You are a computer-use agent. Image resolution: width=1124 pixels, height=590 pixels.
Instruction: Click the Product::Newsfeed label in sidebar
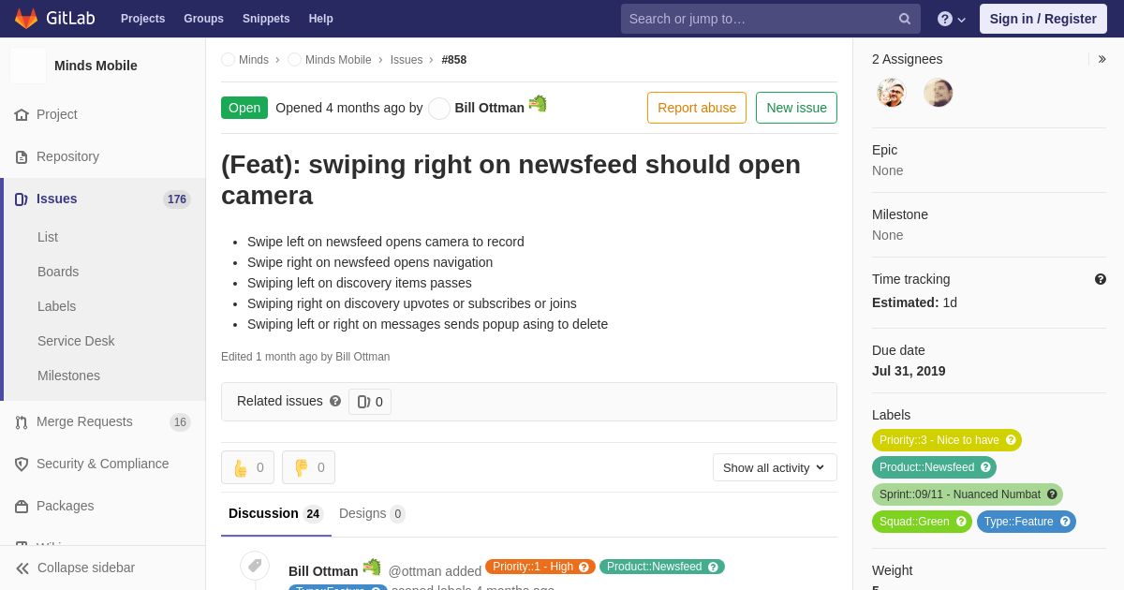(934, 467)
